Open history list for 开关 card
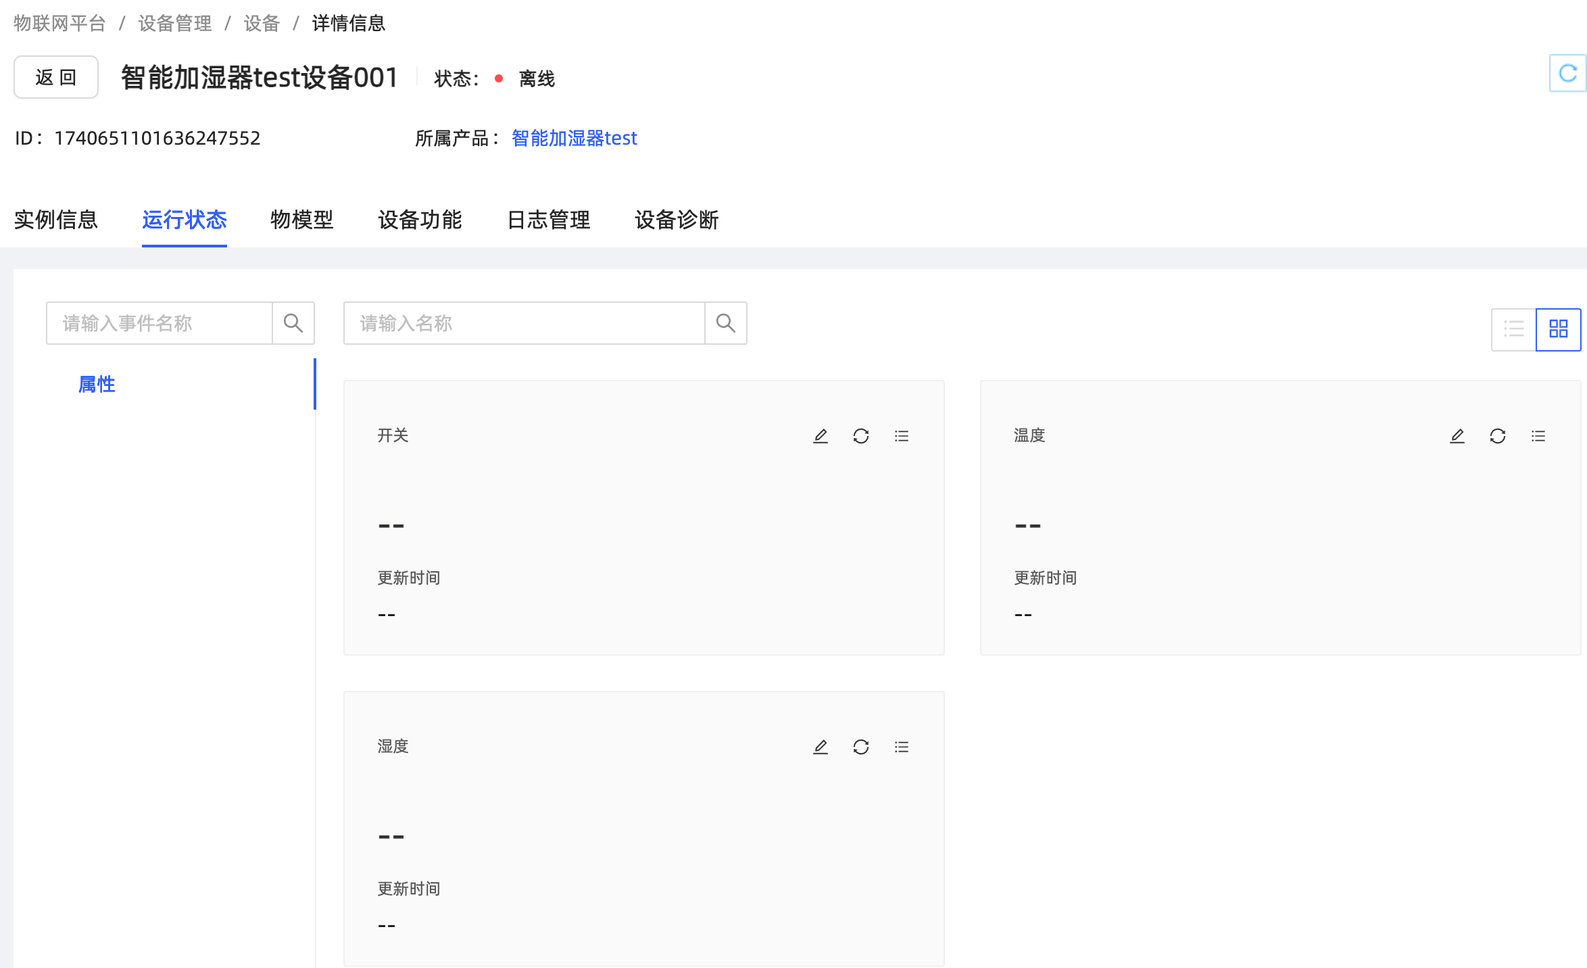 (901, 436)
